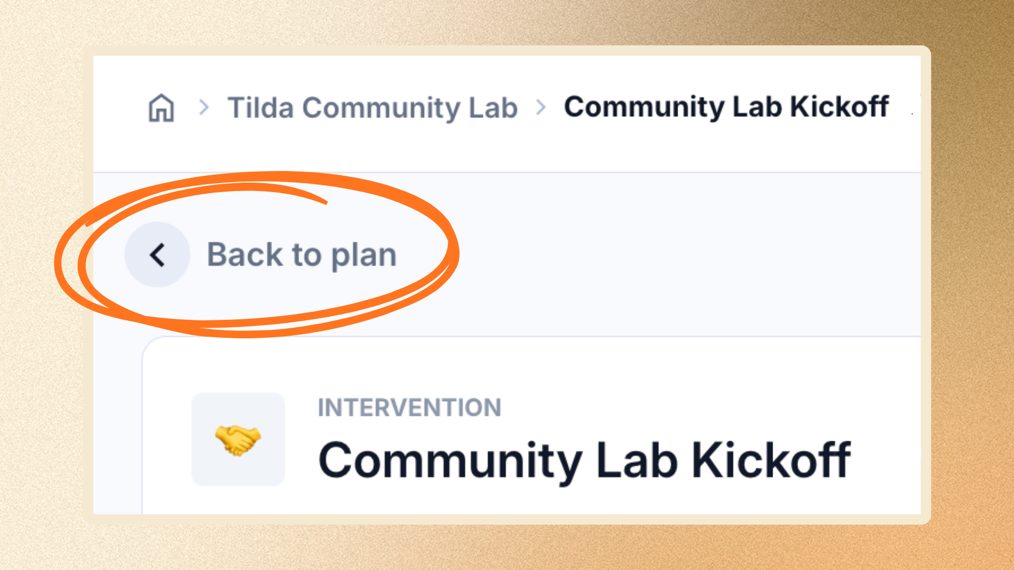
Task: Click the word Tilda in breadcrumb
Action: tap(260, 108)
